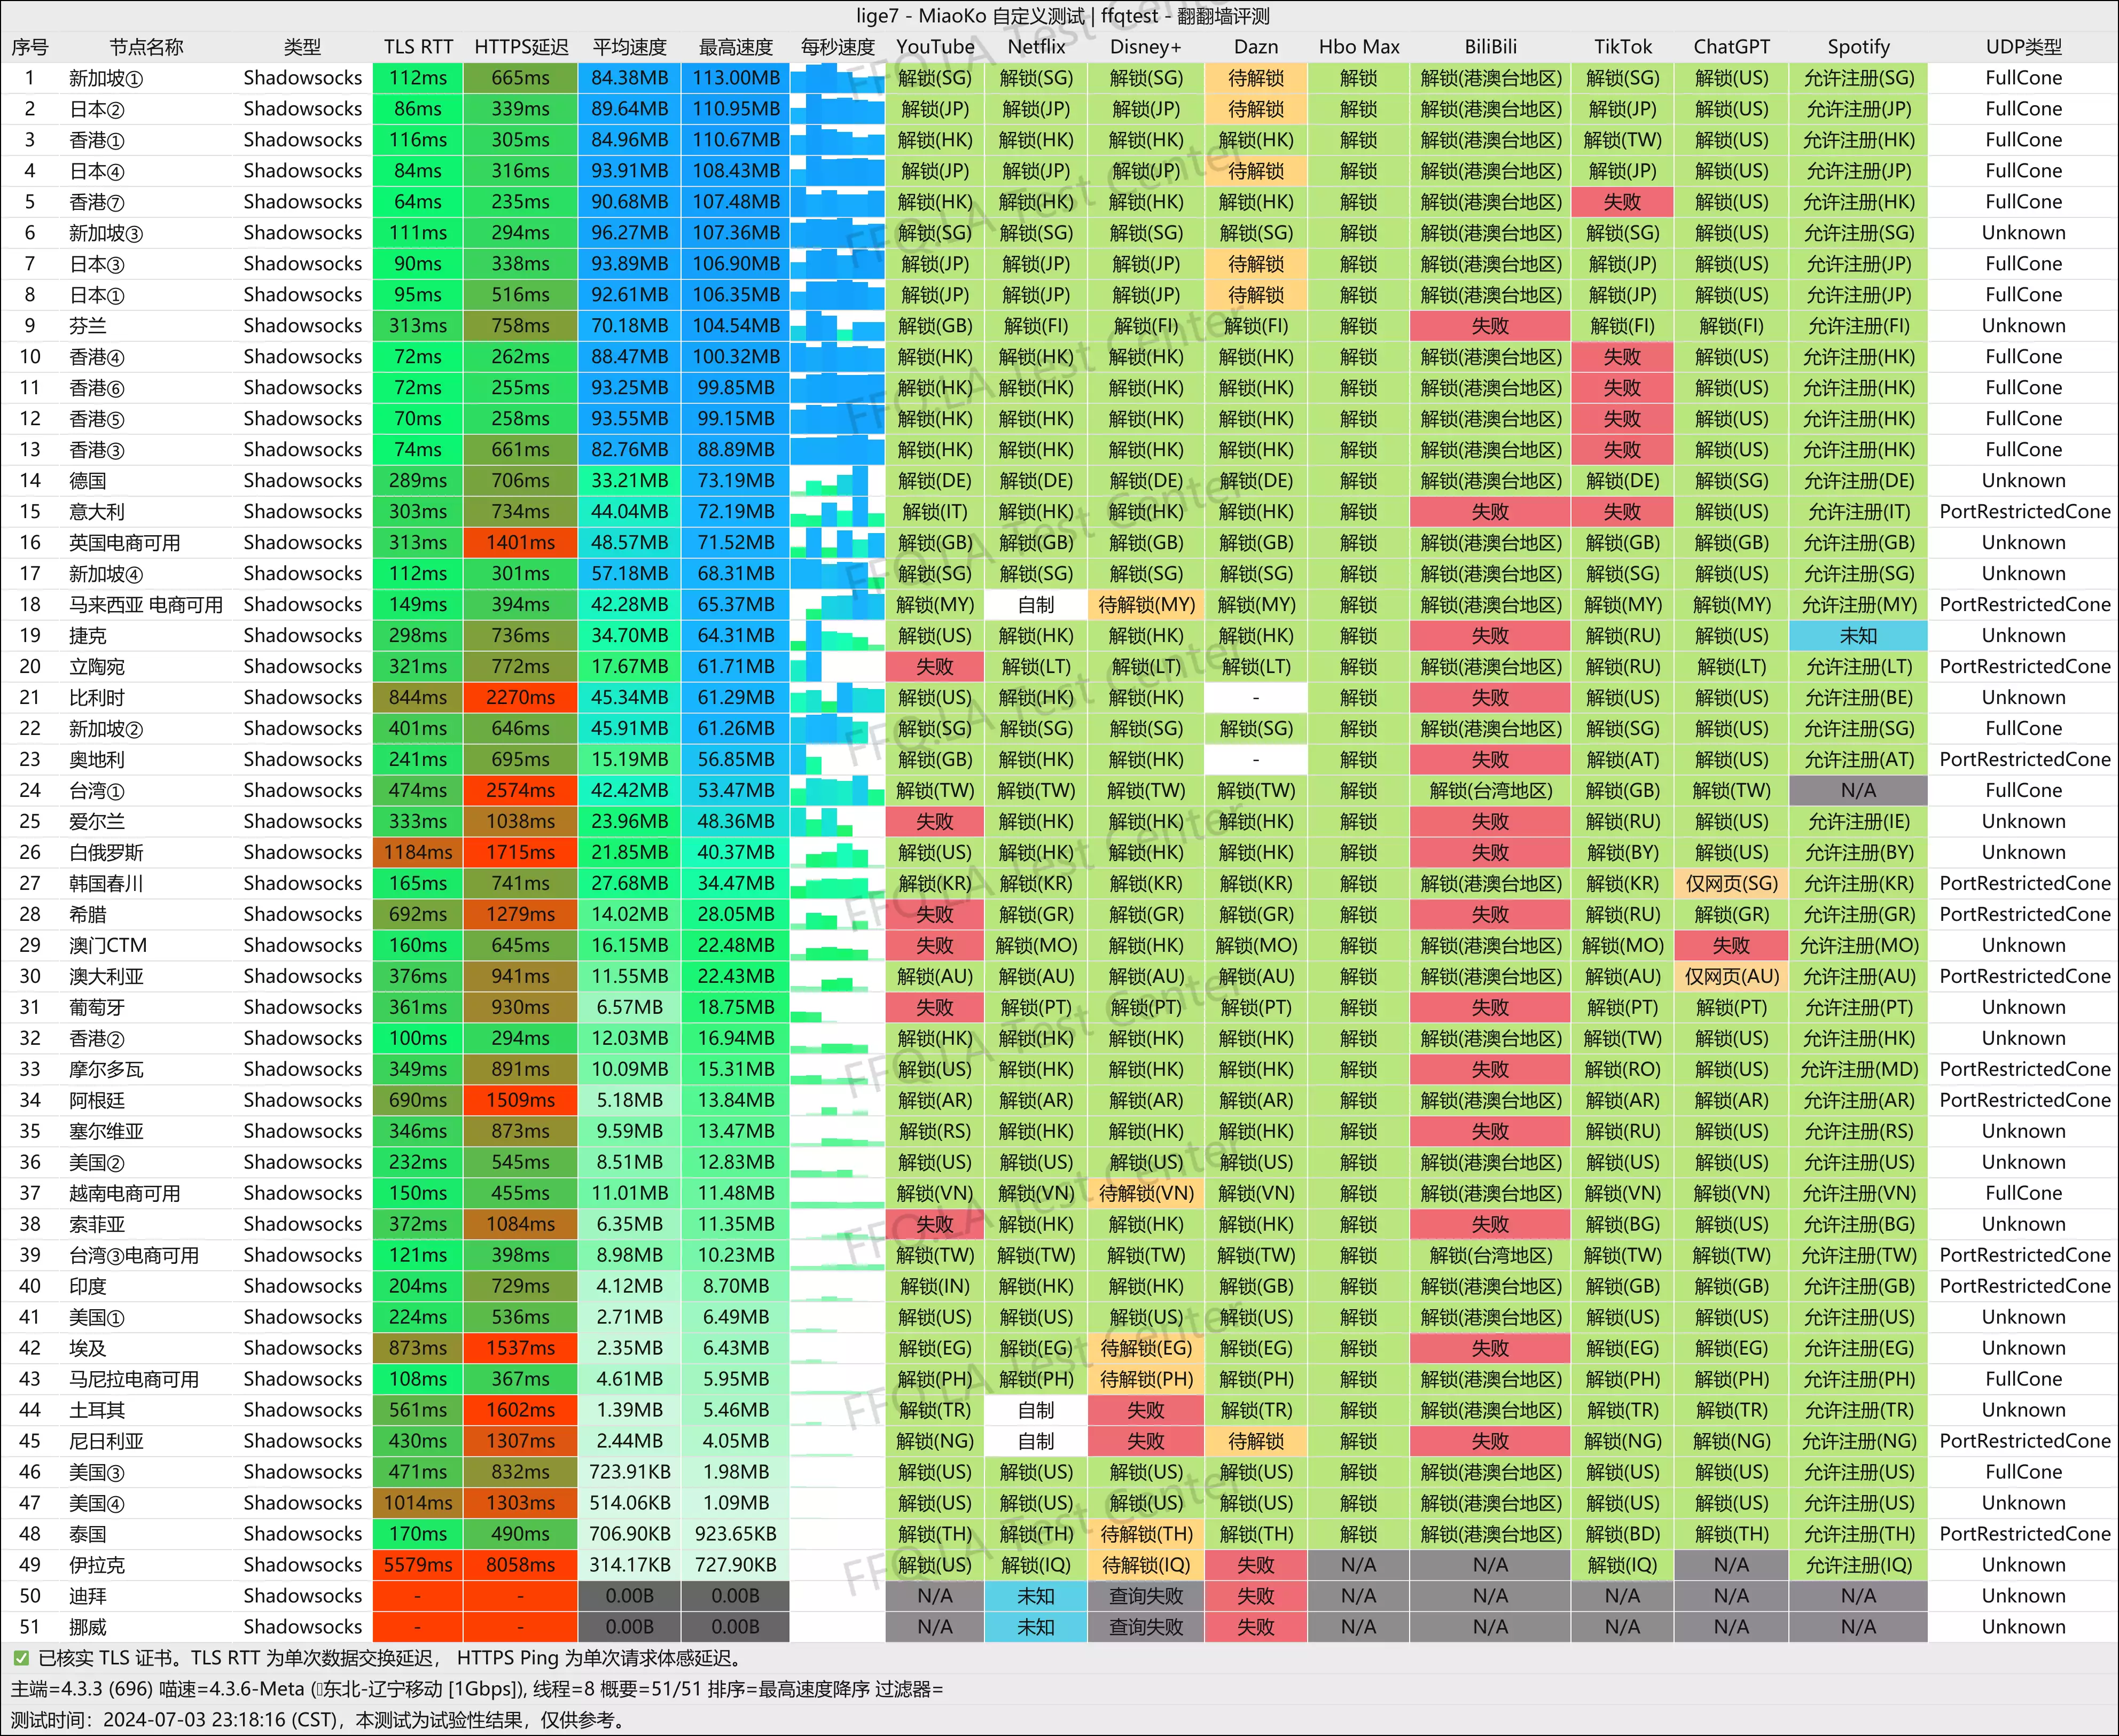Click Disney+ 失败 cell in the 土耳其 row
The height and width of the screenshot is (1736, 2119).
coord(1145,1411)
